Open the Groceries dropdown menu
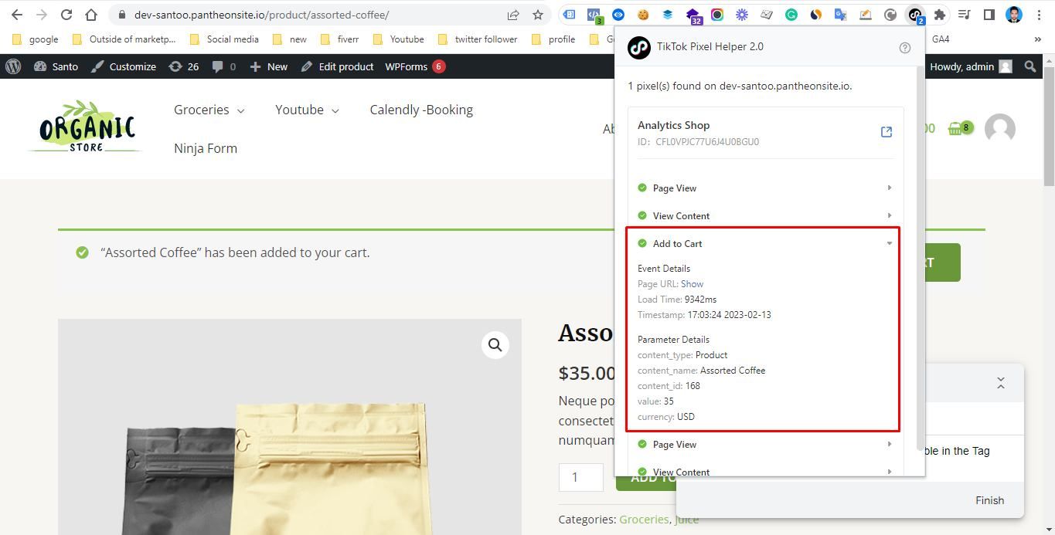The width and height of the screenshot is (1055, 535). (209, 110)
